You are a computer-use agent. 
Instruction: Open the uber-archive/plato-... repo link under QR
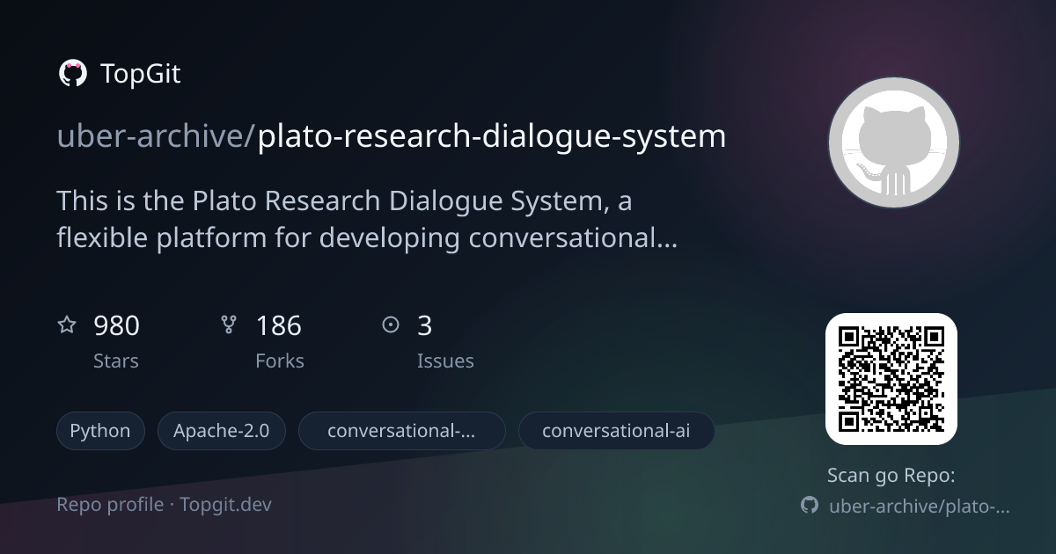click(920, 507)
